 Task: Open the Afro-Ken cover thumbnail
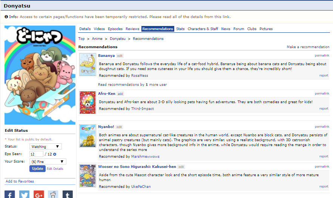click(87, 102)
